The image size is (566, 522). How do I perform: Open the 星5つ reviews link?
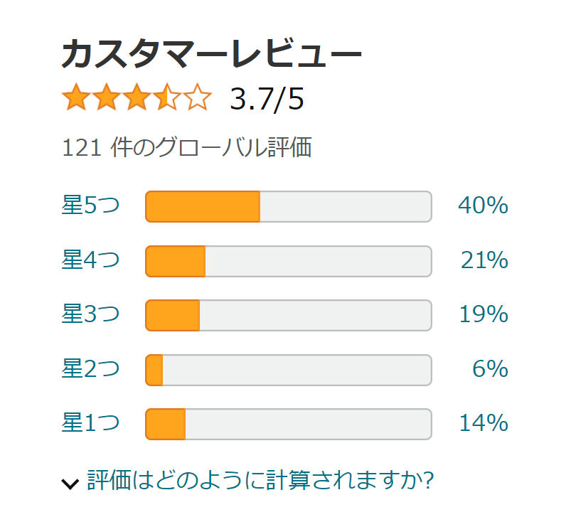[x=90, y=206]
